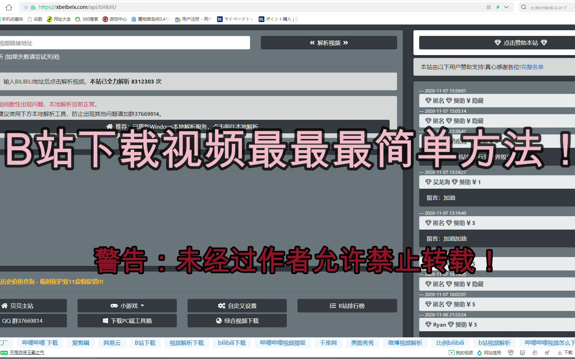Click the 吴龙海 赞助 ¥1 sponsor row
575x359 pixels.
497,182
